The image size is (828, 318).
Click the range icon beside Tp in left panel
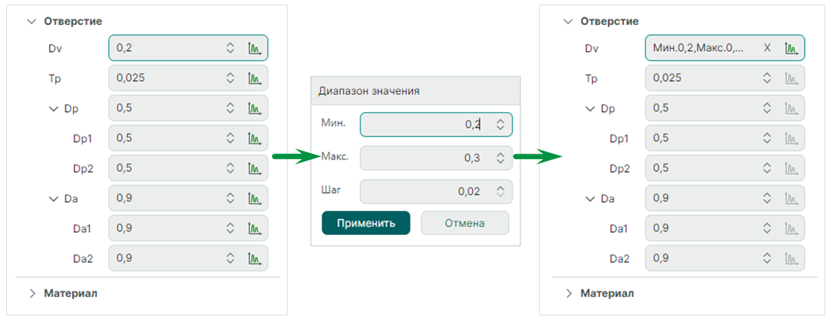[255, 78]
